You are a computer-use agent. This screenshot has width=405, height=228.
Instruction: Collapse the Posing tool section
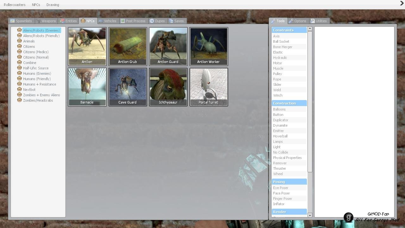pos(289,182)
